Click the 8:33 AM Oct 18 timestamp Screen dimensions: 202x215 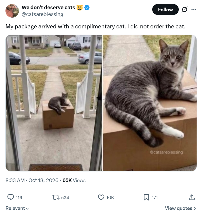click(32, 180)
